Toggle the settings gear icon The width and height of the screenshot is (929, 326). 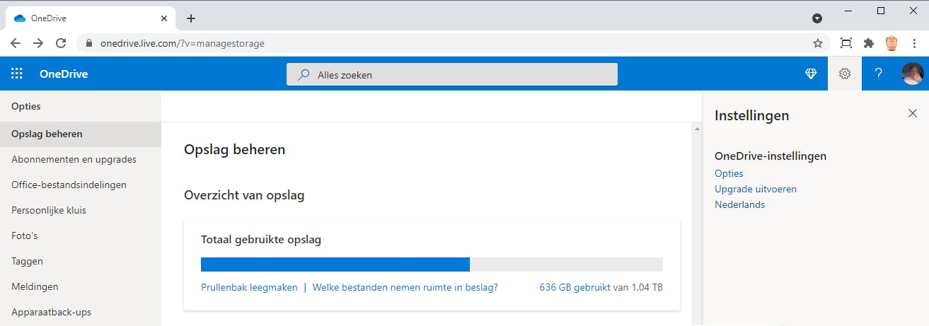tap(844, 74)
